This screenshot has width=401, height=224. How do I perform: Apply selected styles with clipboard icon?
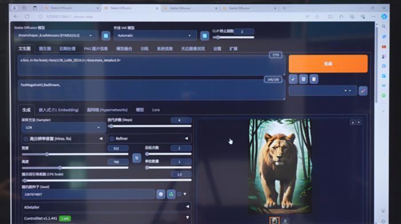(314, 79)
